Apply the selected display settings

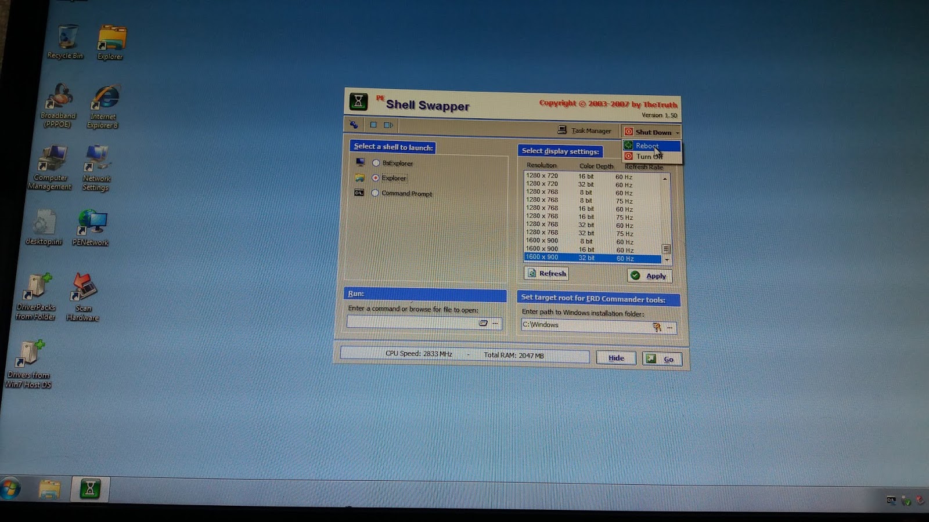click(650, 276)
